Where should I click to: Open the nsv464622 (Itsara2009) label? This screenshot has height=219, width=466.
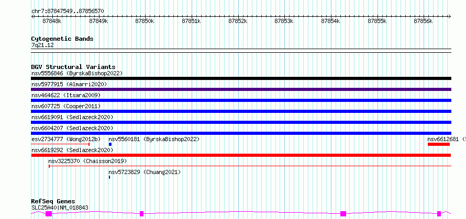coord(66,95)
